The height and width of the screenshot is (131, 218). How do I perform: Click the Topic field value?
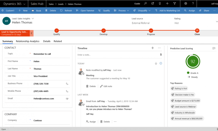[x=42, y=54]
